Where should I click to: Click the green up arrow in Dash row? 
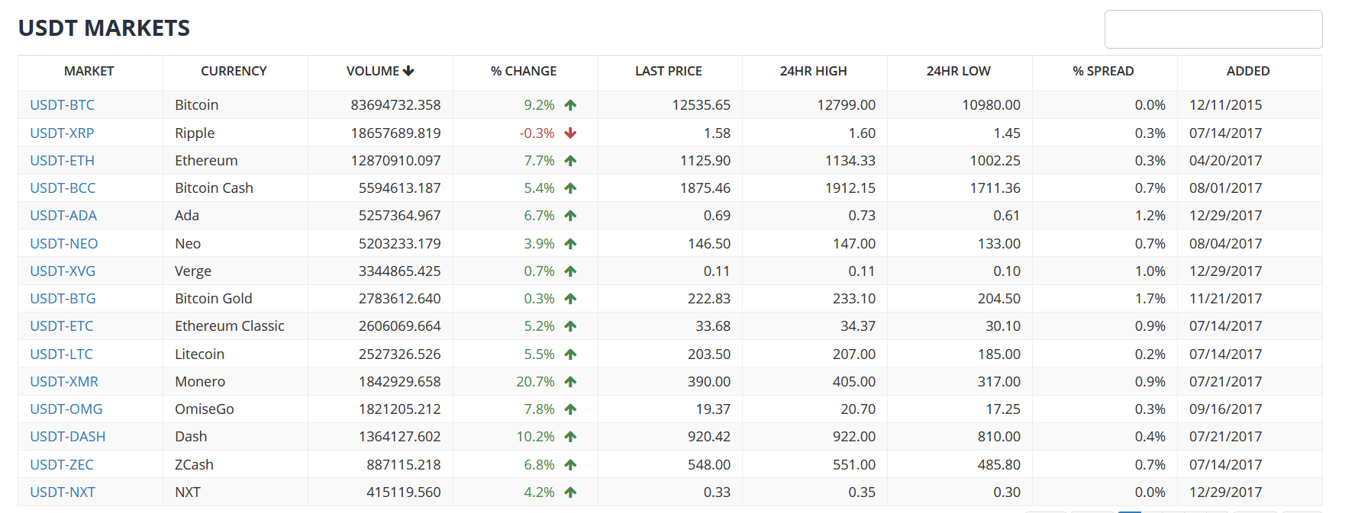(570, 437)
